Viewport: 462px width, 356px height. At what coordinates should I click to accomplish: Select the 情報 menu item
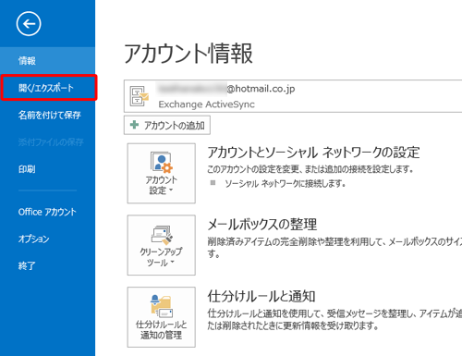(47, 60)
